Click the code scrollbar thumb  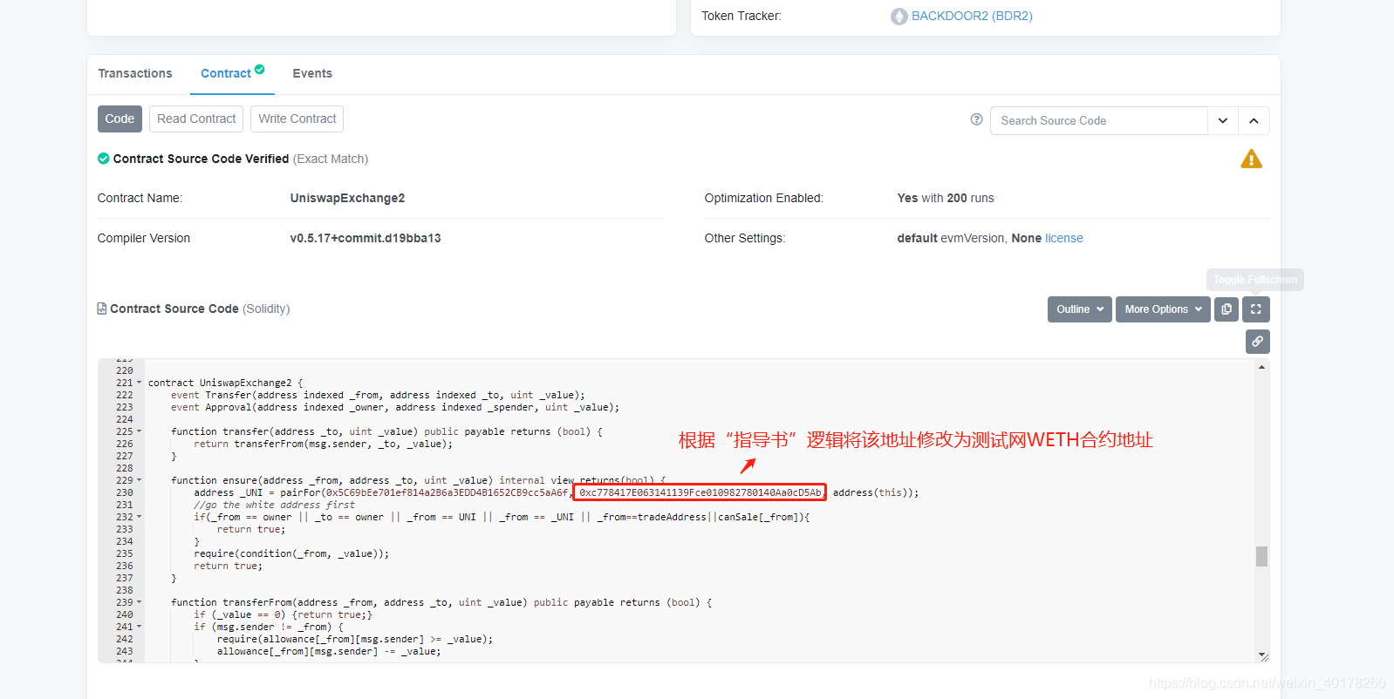click(1261, 556)
